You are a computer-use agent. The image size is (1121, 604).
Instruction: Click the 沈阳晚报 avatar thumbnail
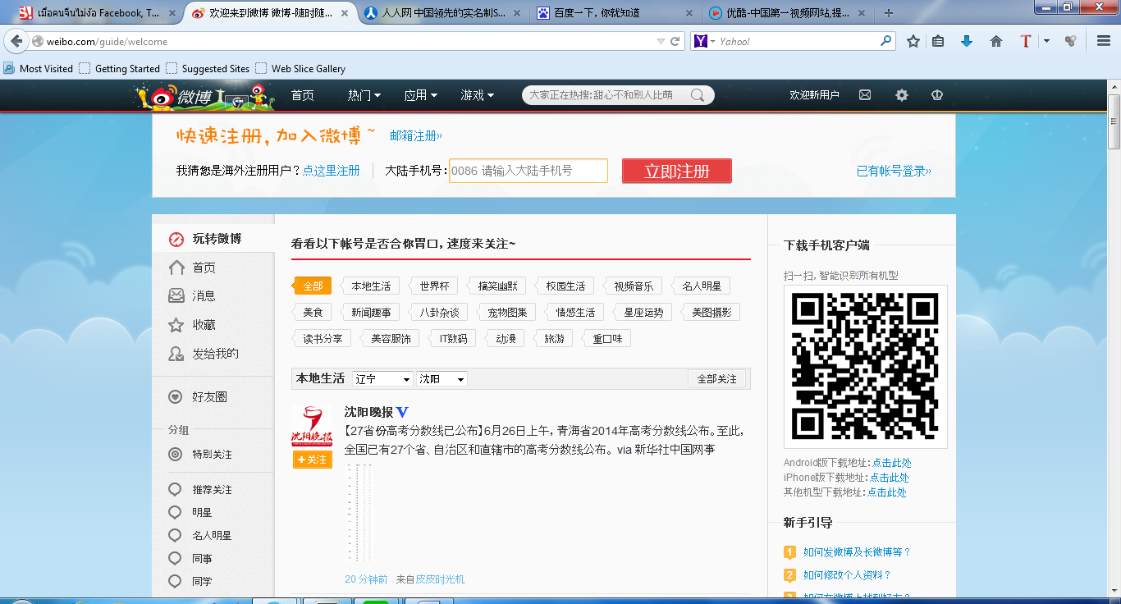click(x=312, y=427)
